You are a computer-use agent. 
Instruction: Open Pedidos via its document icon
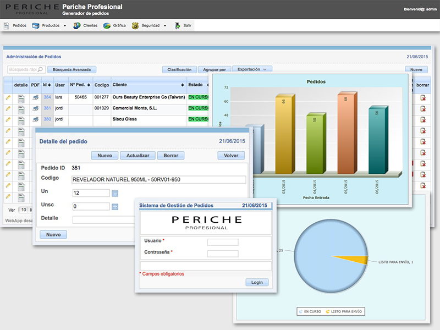7,26
